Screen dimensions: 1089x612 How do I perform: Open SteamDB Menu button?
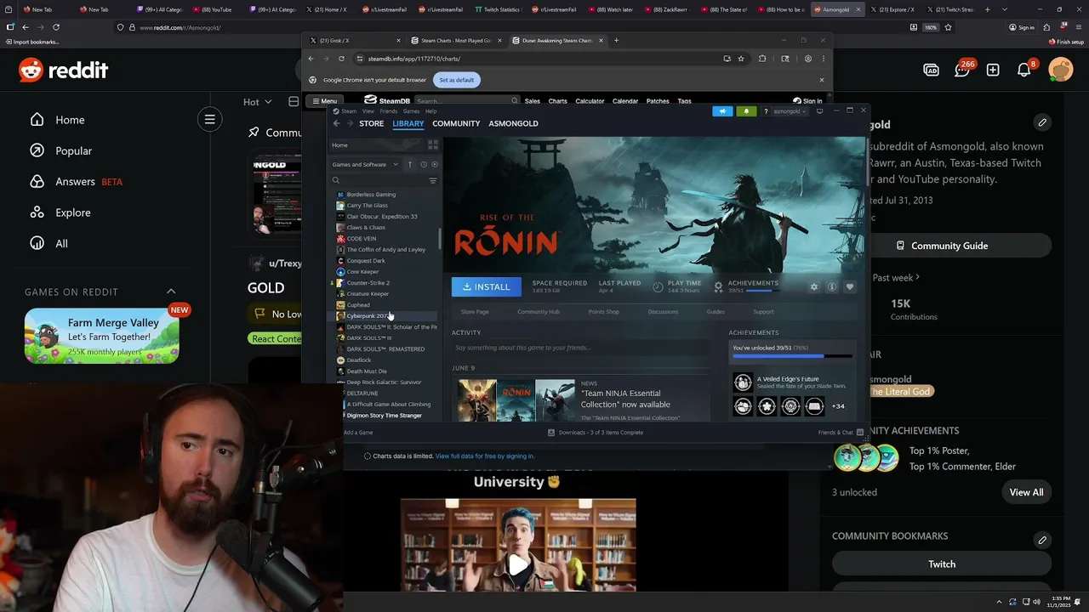pyautogui.click(x=324, y=101)
